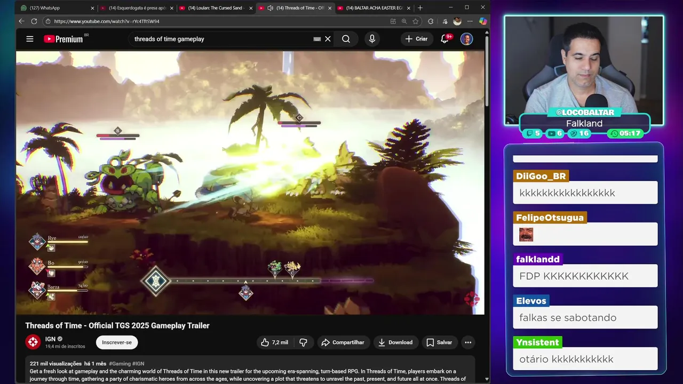Open the browser zoom magnifier icon
683x384 pixels.
coord(404,21)
